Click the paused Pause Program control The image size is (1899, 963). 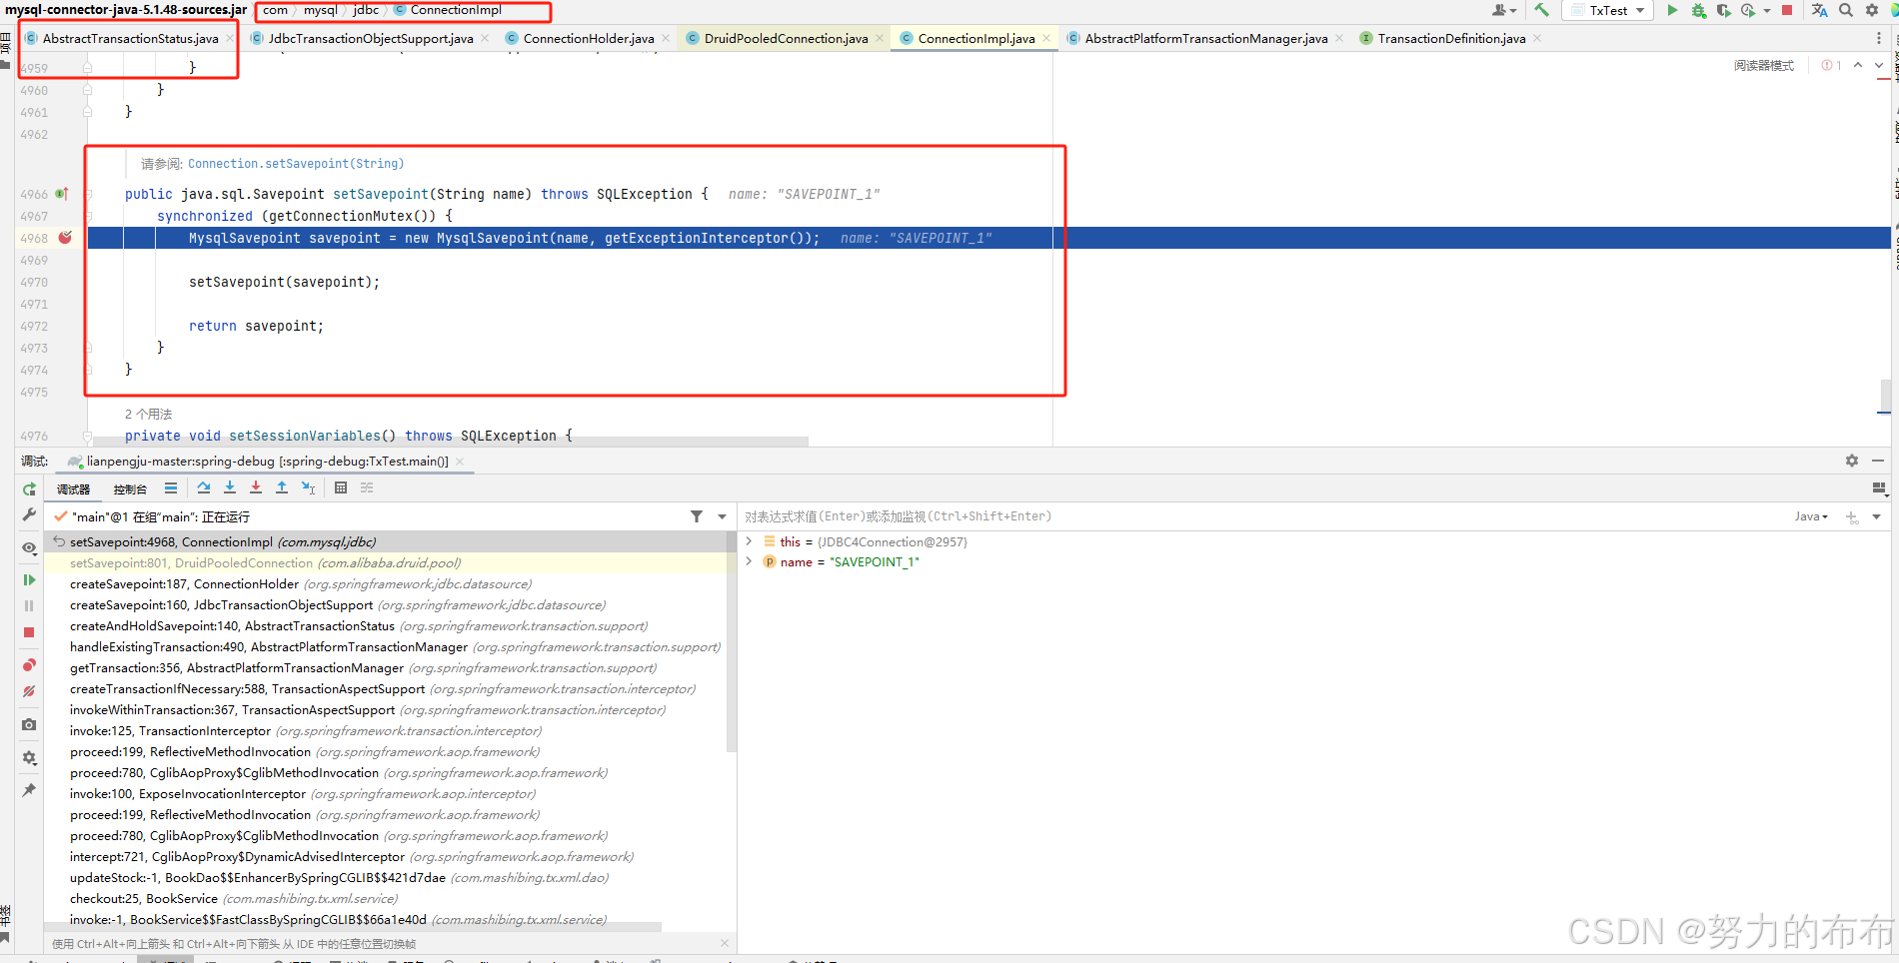click(29, 605)
